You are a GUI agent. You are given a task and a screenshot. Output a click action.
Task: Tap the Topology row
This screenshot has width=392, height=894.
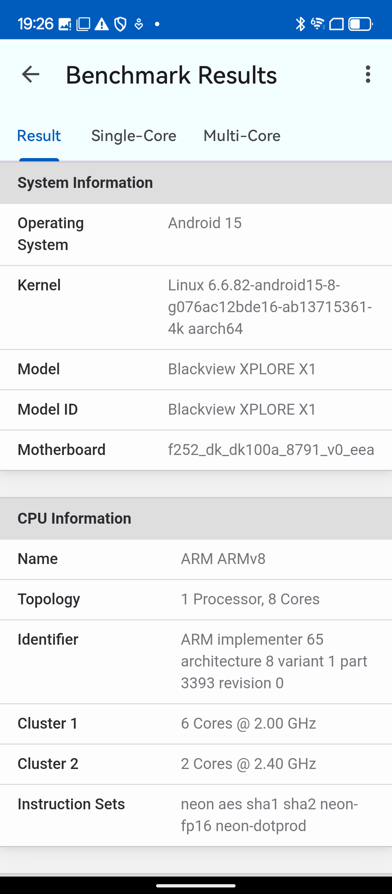click(196, 599)
